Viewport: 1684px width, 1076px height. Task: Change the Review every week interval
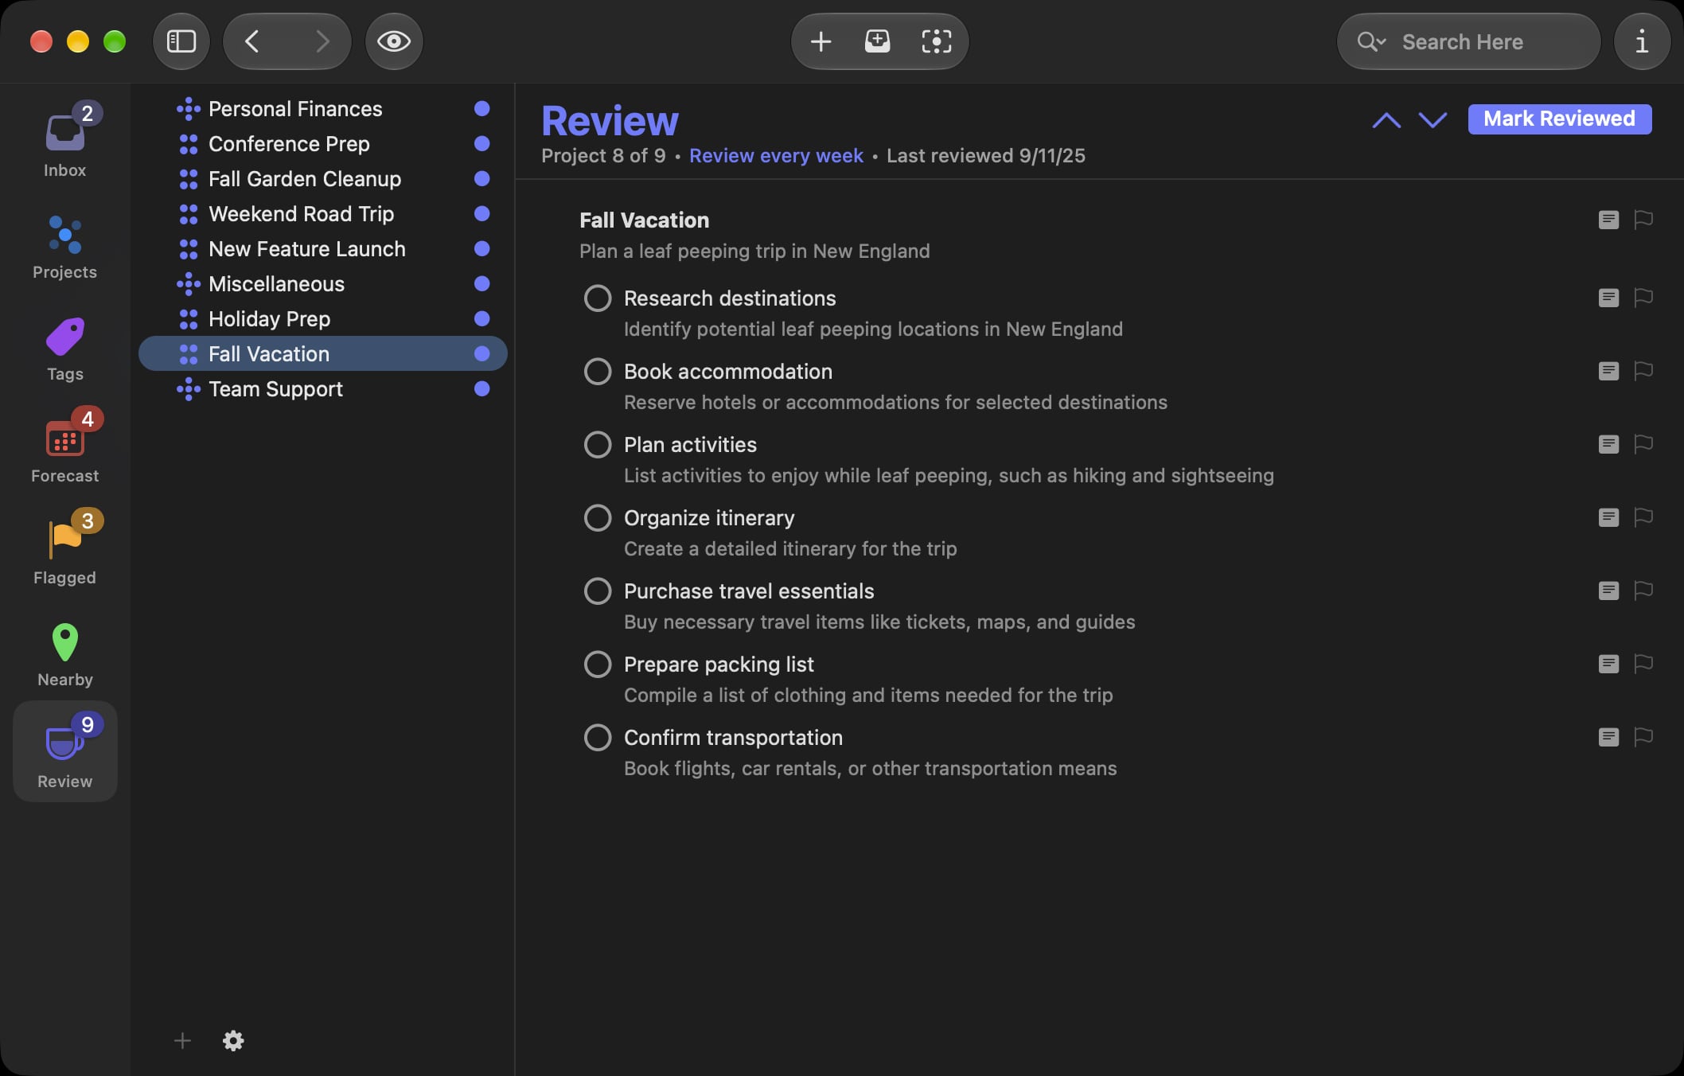(776, 155)
